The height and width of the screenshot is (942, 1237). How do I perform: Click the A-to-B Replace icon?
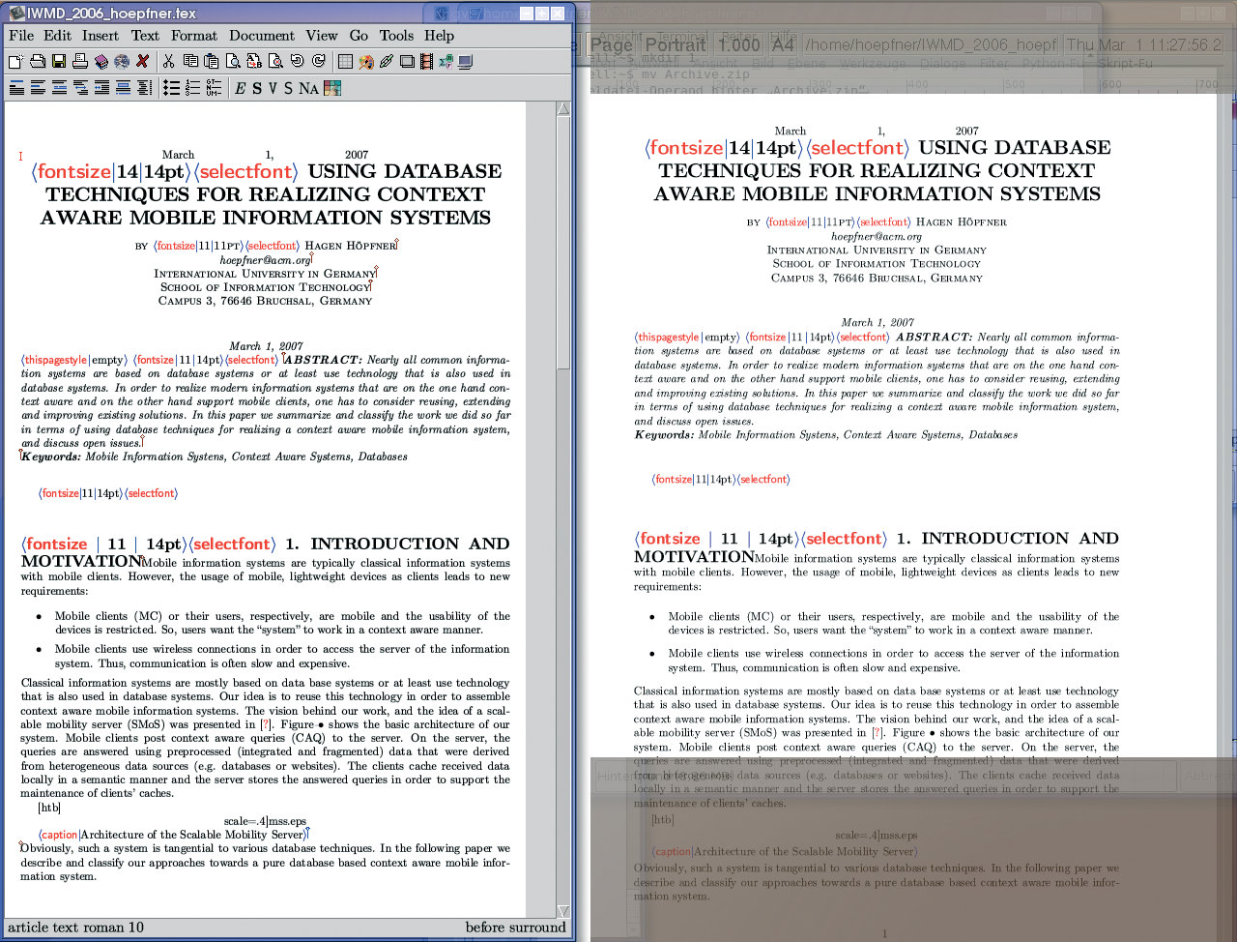(254, 61)
